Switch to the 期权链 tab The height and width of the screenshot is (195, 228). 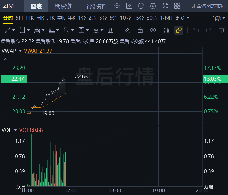coord(63,6)
